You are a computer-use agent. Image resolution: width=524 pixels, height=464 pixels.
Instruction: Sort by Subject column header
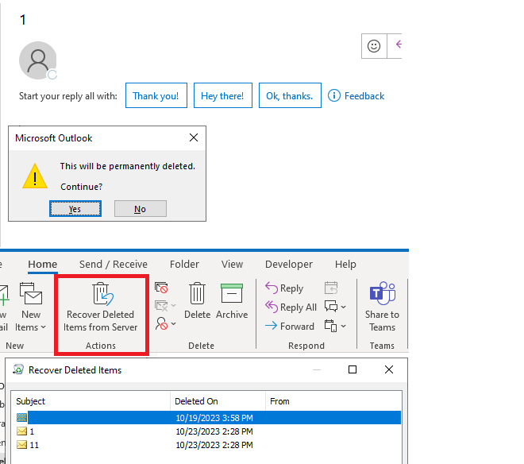(x=91, y=401)
